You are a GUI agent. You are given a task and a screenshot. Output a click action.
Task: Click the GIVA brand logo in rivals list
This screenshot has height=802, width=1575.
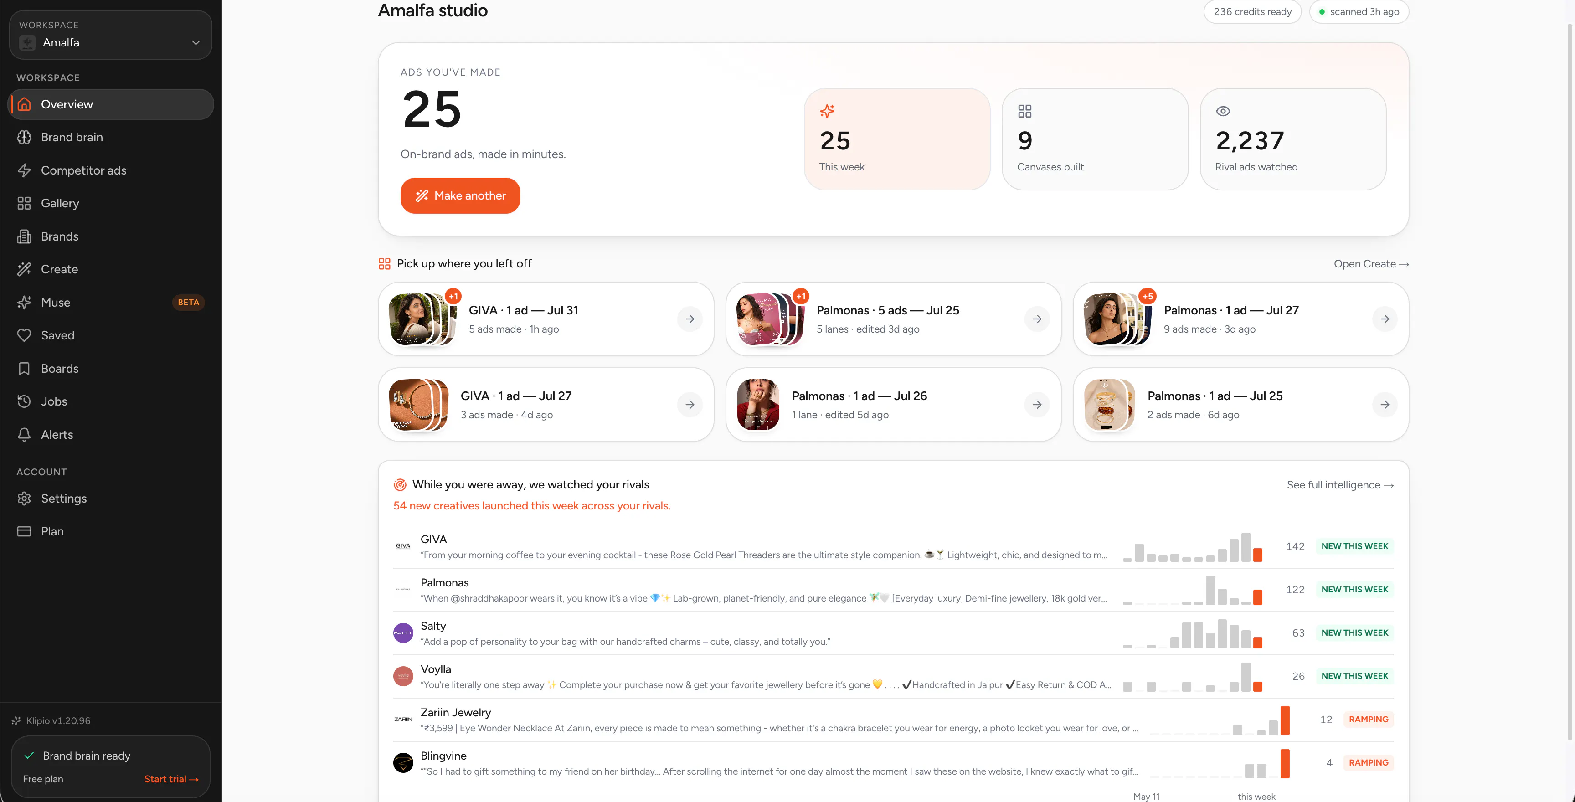coord(403,546)
